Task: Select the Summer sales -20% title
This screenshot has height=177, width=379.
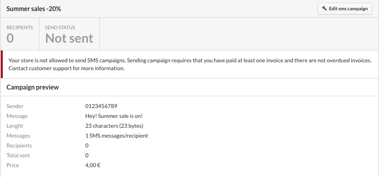Action: point(33,9)
